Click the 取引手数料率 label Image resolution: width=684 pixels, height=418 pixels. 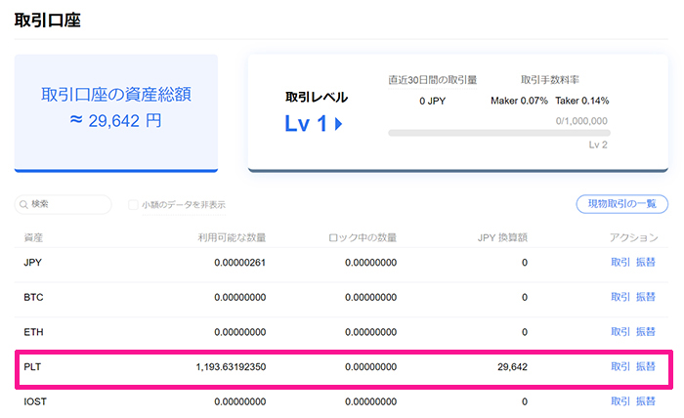[549, 80]
